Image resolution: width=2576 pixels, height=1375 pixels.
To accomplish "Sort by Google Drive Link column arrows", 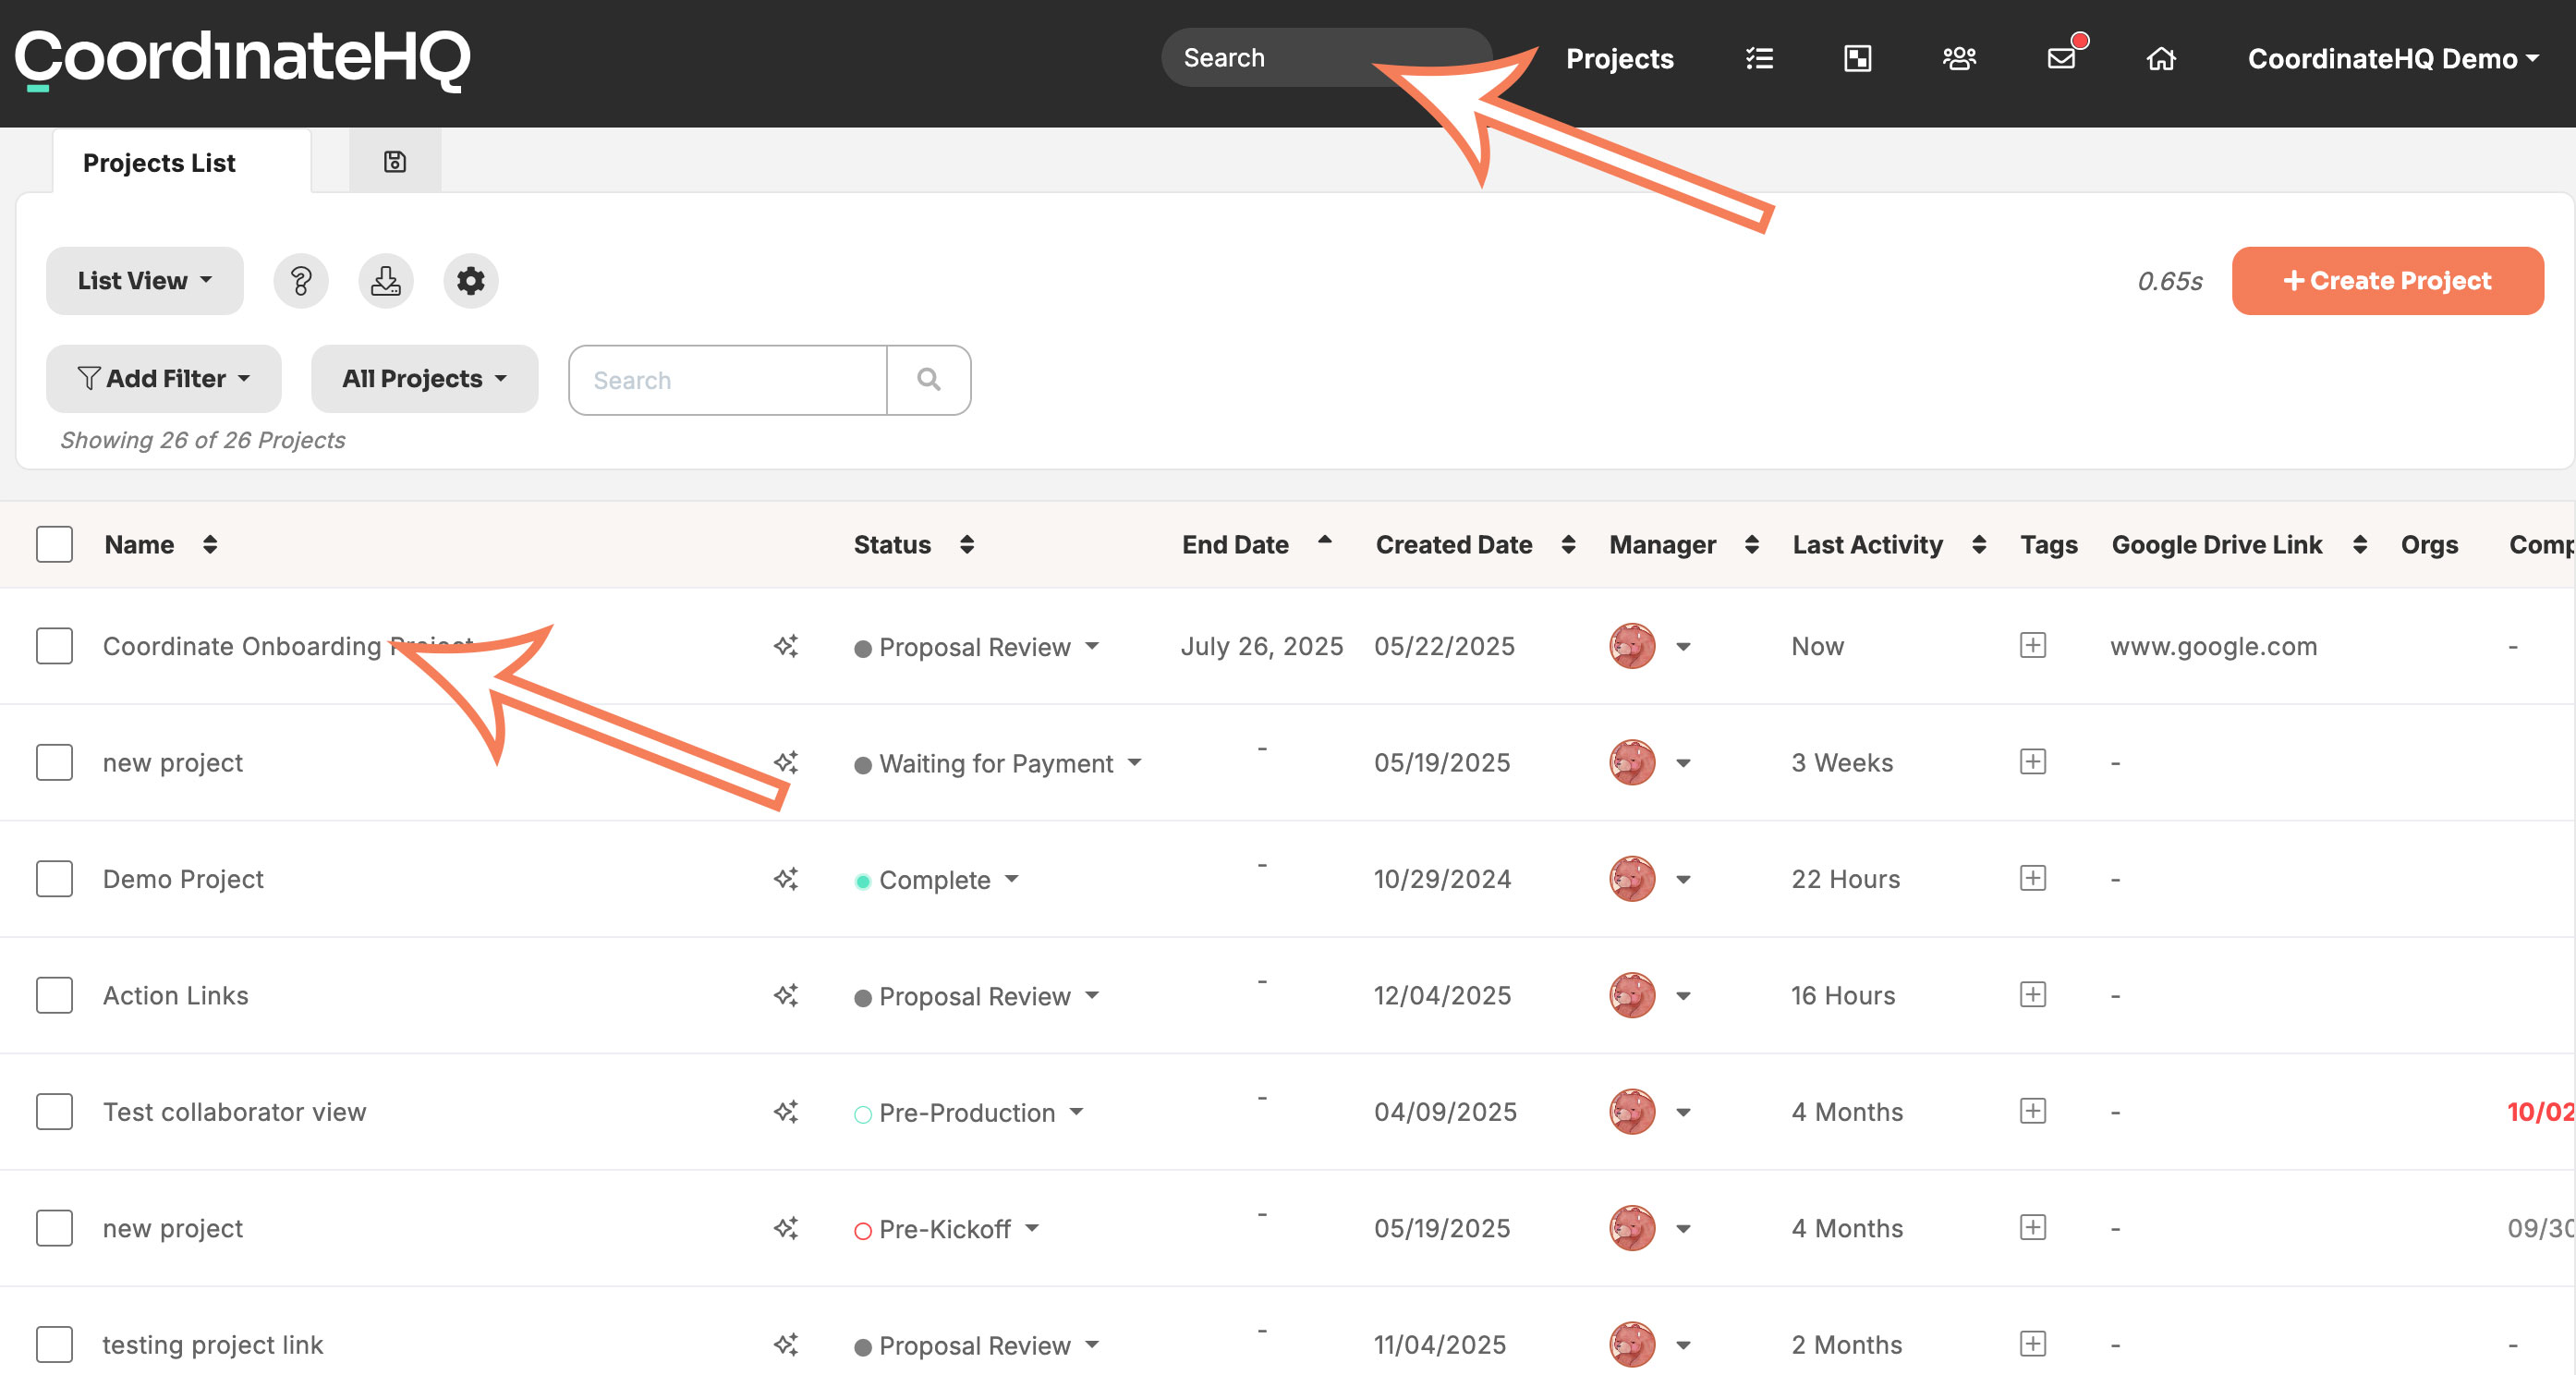I will click(2360, 545).
